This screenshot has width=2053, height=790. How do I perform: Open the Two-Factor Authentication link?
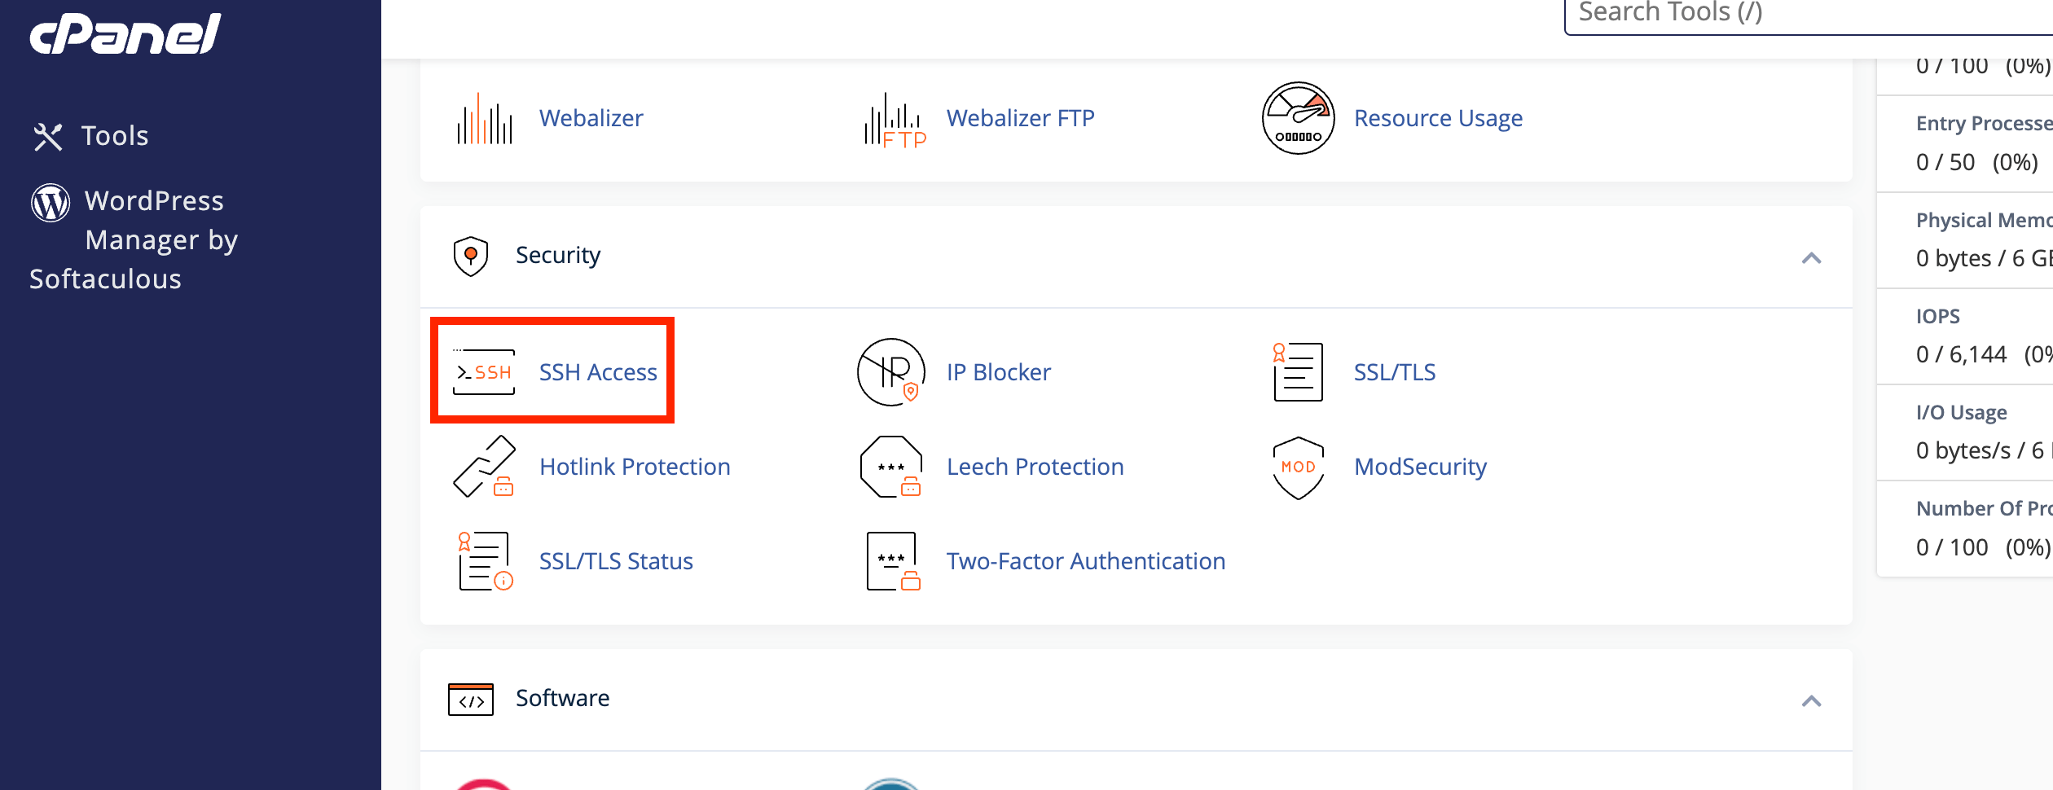[x=1086, y=561]
